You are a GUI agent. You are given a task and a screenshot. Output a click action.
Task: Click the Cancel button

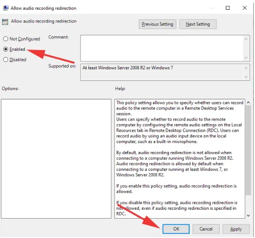pyautogui.click(x=206, y=229)
